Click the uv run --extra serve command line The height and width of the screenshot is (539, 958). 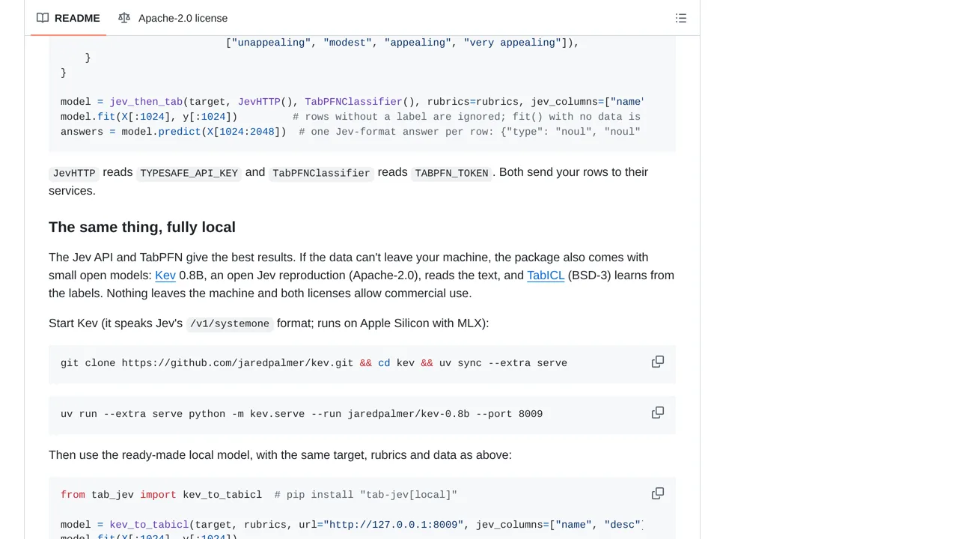click(x=302, y=414)
